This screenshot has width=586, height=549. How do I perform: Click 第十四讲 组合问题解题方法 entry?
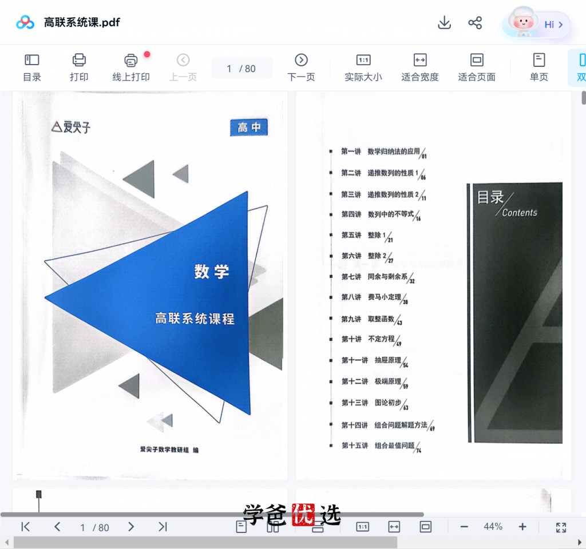pos(388,425)
